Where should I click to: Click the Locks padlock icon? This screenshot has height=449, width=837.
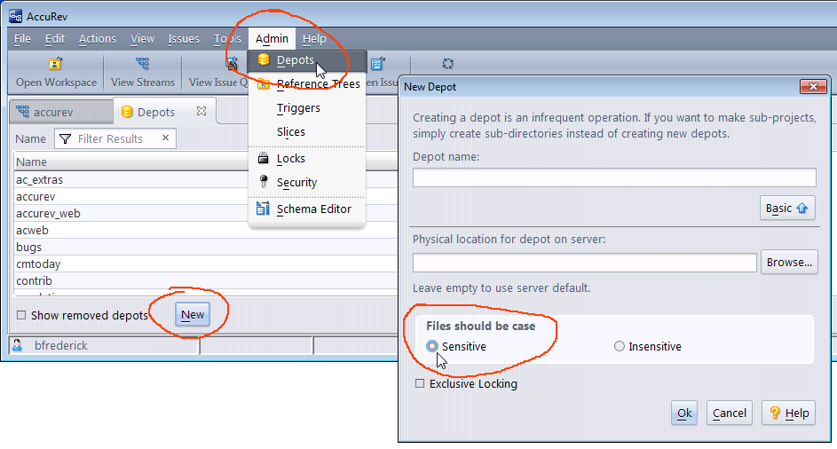pos(263,157)
